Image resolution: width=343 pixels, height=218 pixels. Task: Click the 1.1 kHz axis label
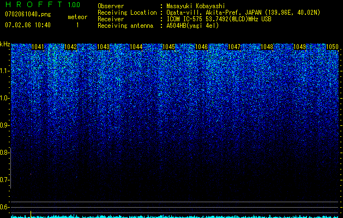click(x=4, y=71)
